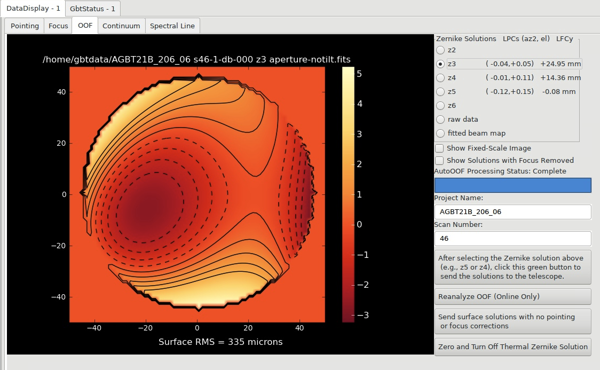This screenshot has width=600, height=370.
Task: Click the aperture-notilt.fits plot title
Action: pyautogui.click(x=196, y=59)
